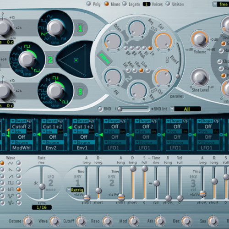This screenshot has width=229, height=229.
Task: Toggle Oscillator 3 on/off button
Action: [80, 92]
